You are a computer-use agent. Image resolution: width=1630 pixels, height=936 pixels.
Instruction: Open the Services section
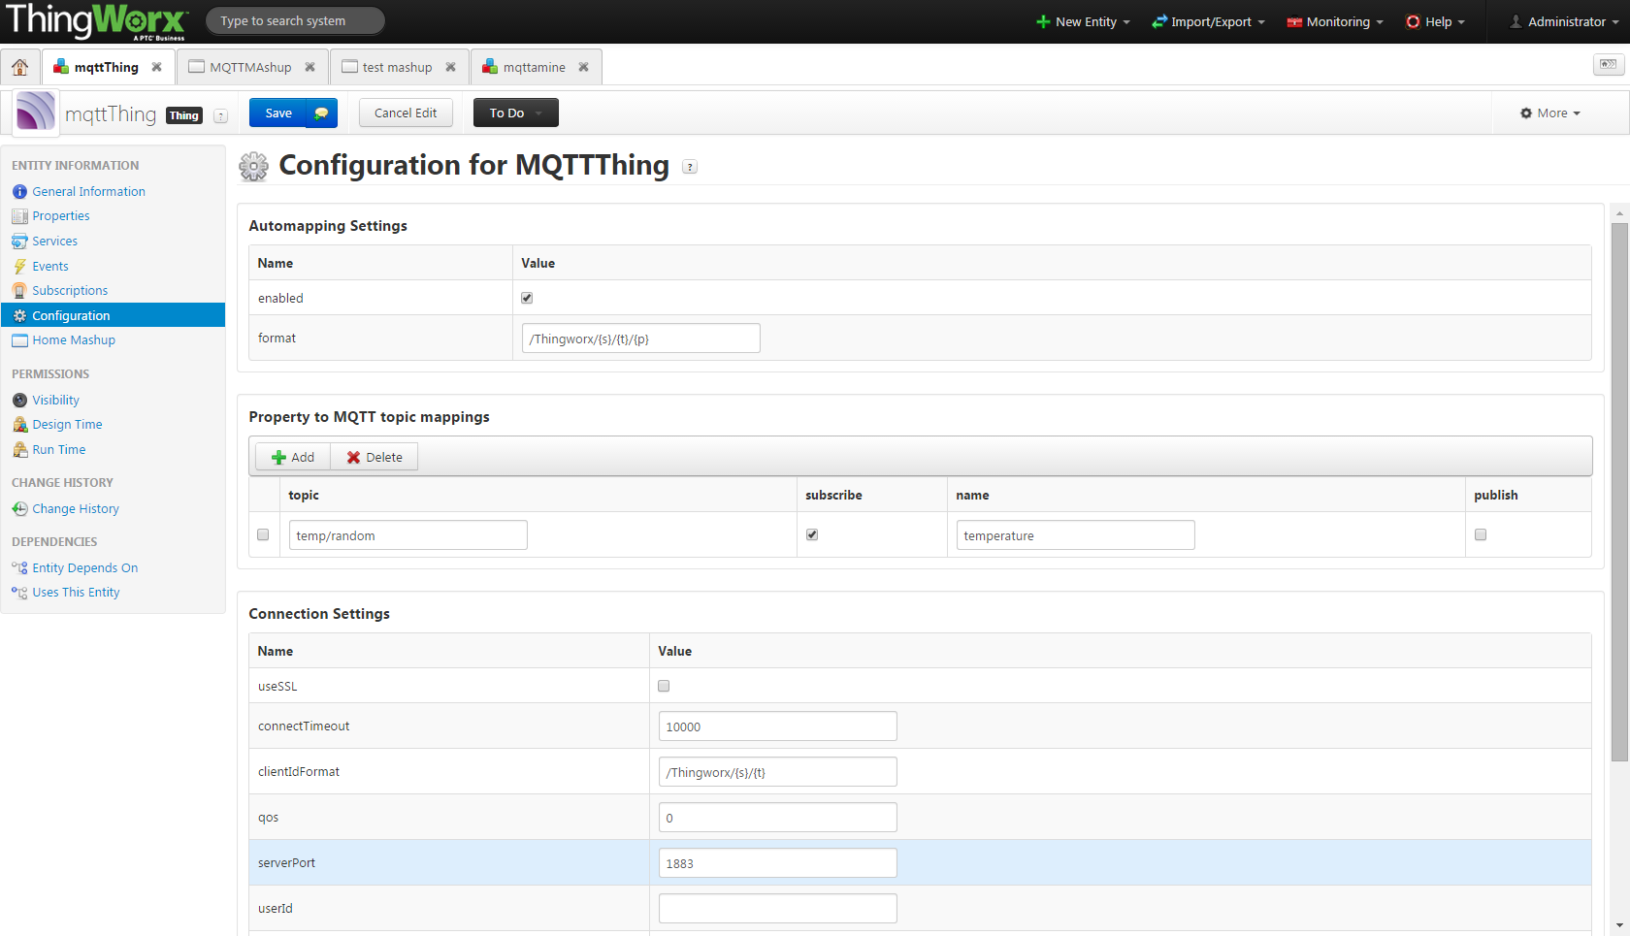[x=55, y=242]
